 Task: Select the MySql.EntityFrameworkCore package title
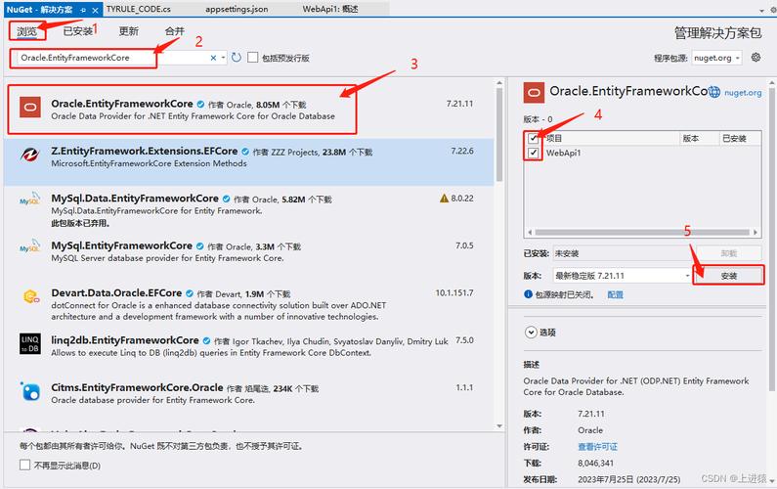[121, 245]
